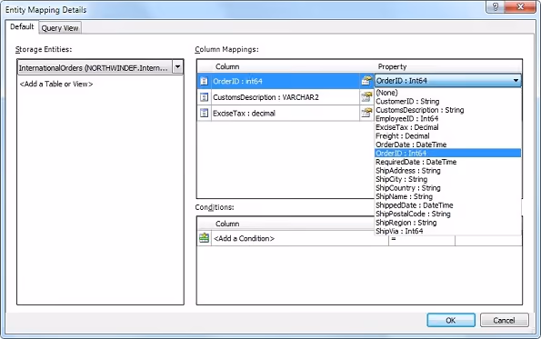Select CustomsDescription : String in dropdown list
This screenshot has width=541, height=339.
click(x=447, y=110)
